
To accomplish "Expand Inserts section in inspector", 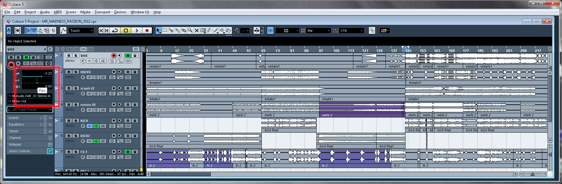I will (25, 118).
